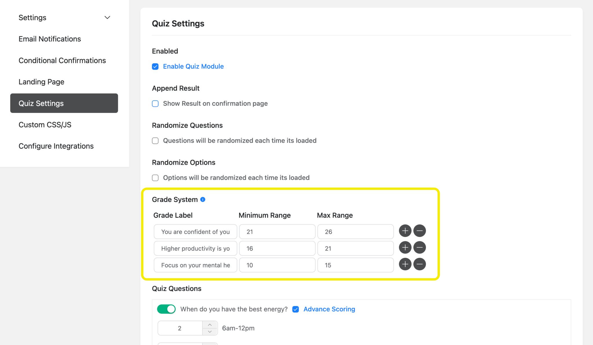
Task: Add row after 'Higher productivity' grade
Action: click(405, 248)
